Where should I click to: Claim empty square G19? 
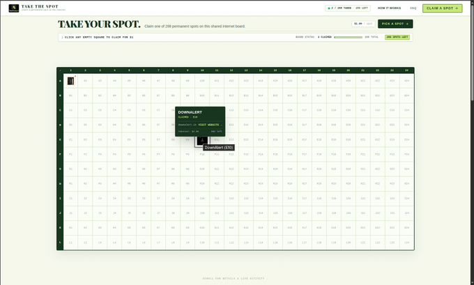(334, 169)
